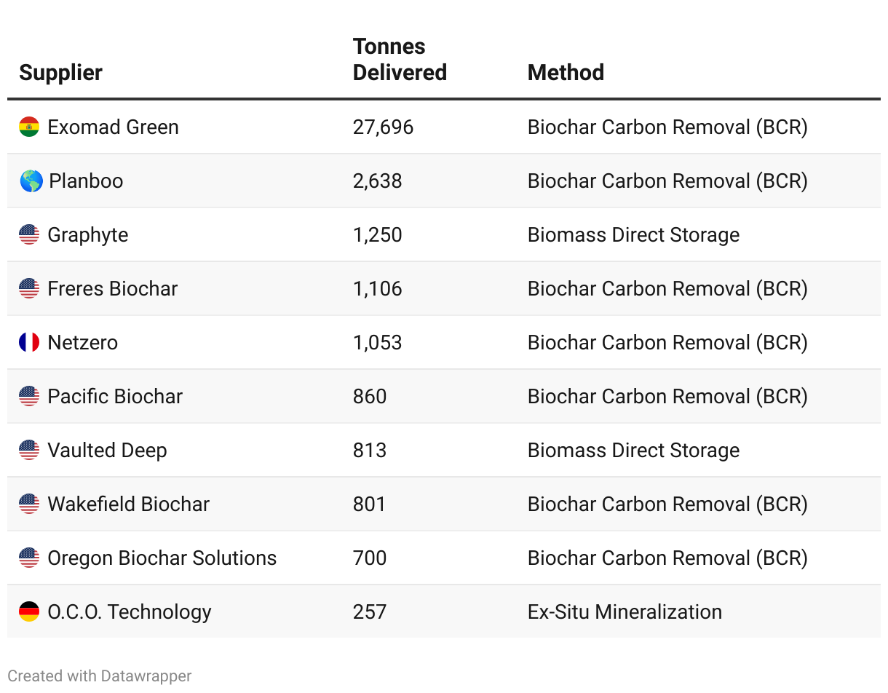Click the US flag next to Vaulted Deep

coord(29,450)
